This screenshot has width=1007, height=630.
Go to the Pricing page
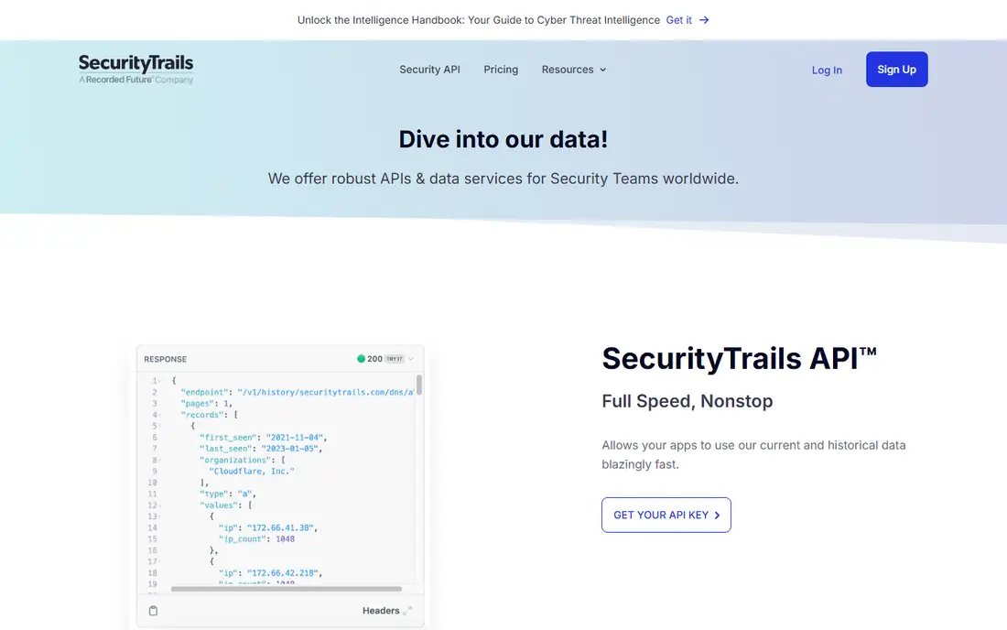[x=501, y=70]
